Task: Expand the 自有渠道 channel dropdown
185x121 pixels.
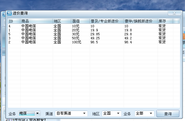Action: click(72, 114)
